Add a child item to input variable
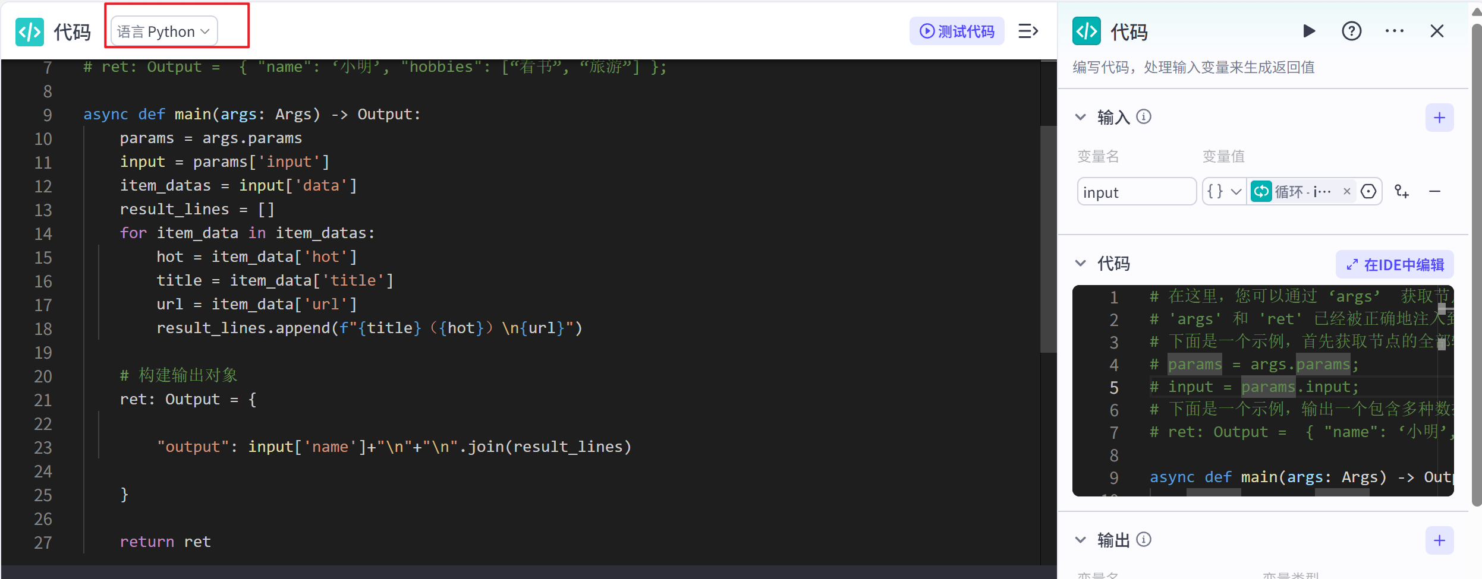Image resolution: width=1482 pixels, height=579 pixels. [1402, 191]
